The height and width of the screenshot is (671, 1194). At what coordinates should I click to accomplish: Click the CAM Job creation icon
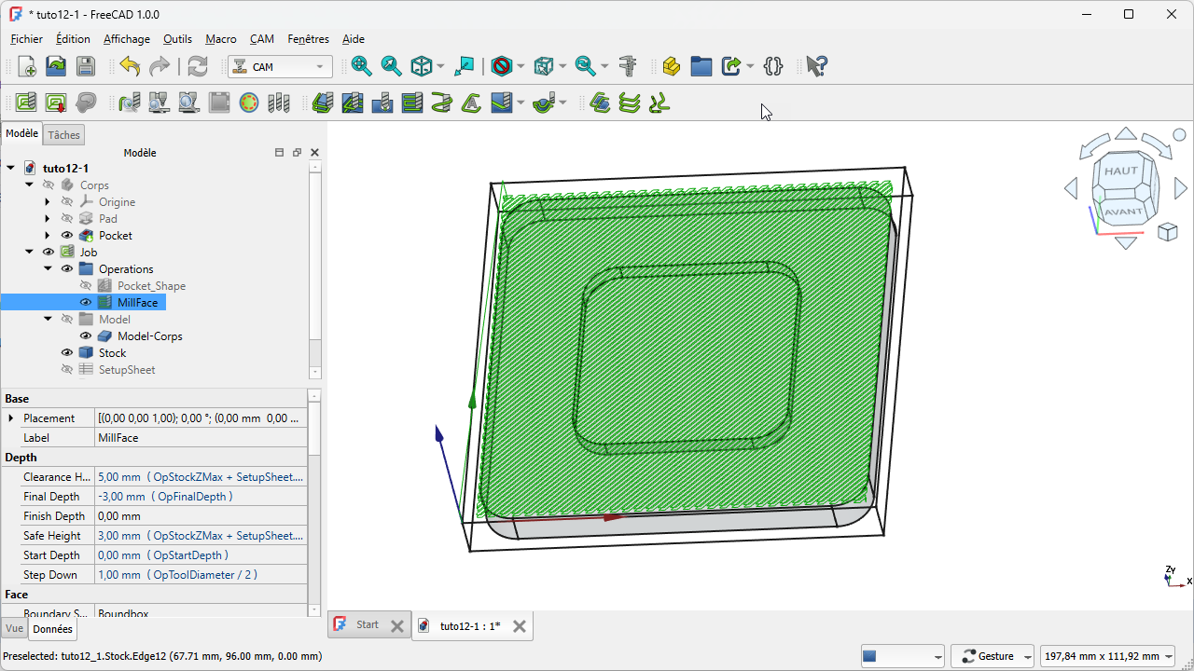(x=26, y=103)
